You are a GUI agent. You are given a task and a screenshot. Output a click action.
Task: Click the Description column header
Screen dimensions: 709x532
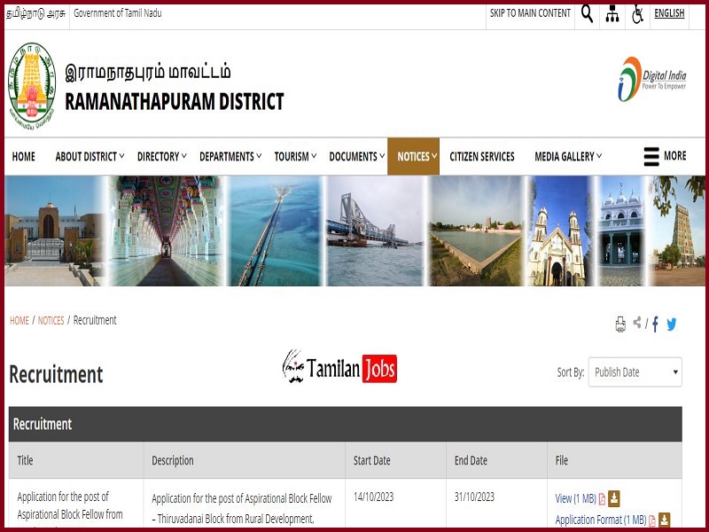pos(172,460)
